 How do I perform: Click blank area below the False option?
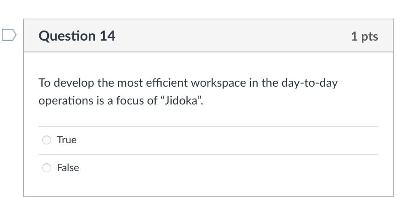[208, 186]
